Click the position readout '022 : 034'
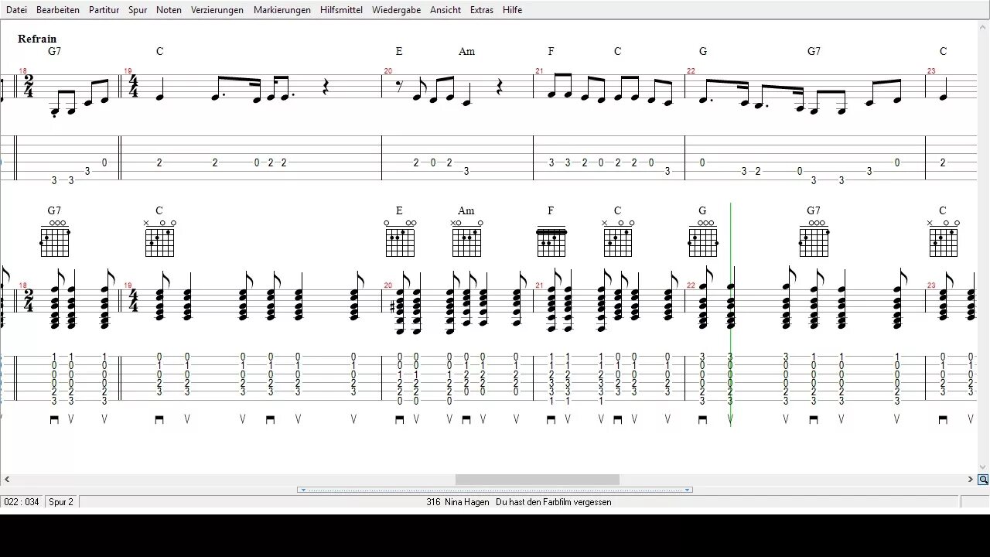The width and height of the screenshot is (990, 557). click(x=22, y=502)
